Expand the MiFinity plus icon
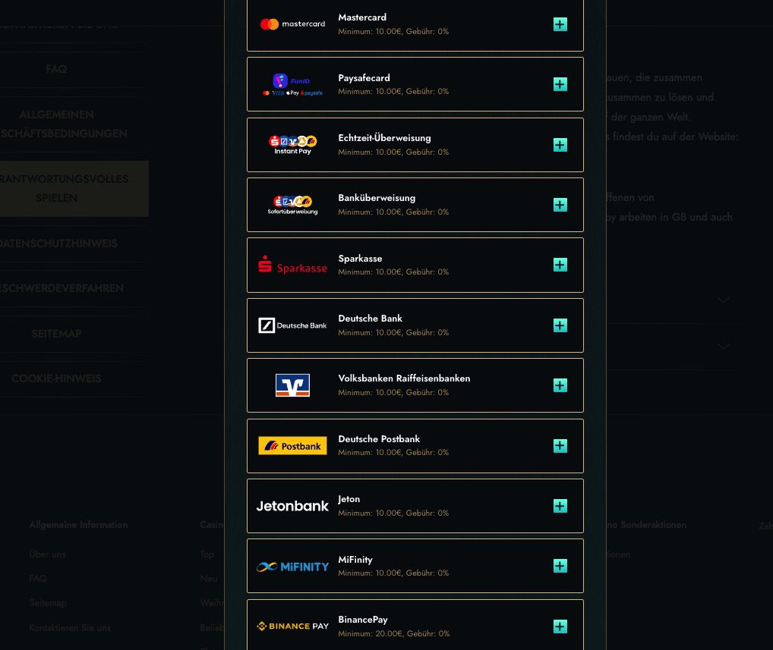Screen dimensions: 773x650 (x=560, y=567)
